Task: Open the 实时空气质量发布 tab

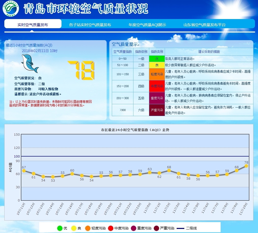Action: pos(33,25)
